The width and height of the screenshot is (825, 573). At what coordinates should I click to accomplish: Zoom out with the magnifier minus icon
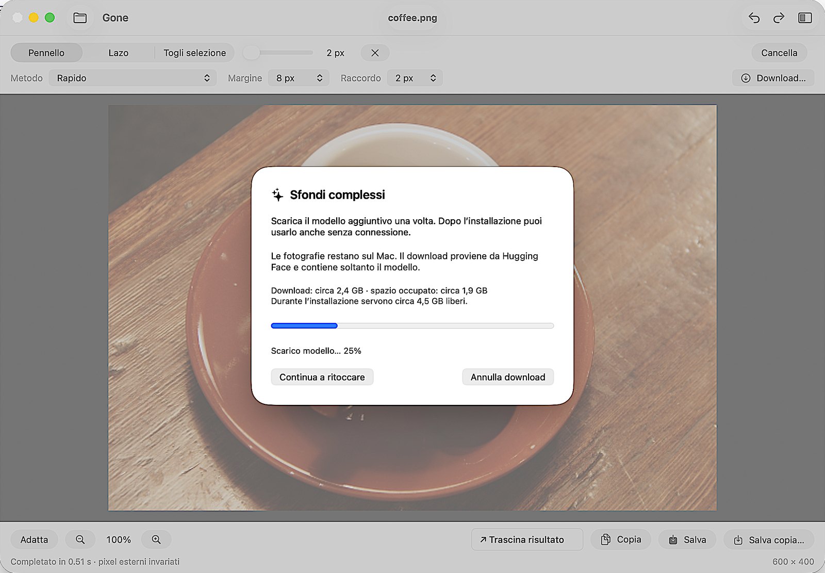(80, 539)
